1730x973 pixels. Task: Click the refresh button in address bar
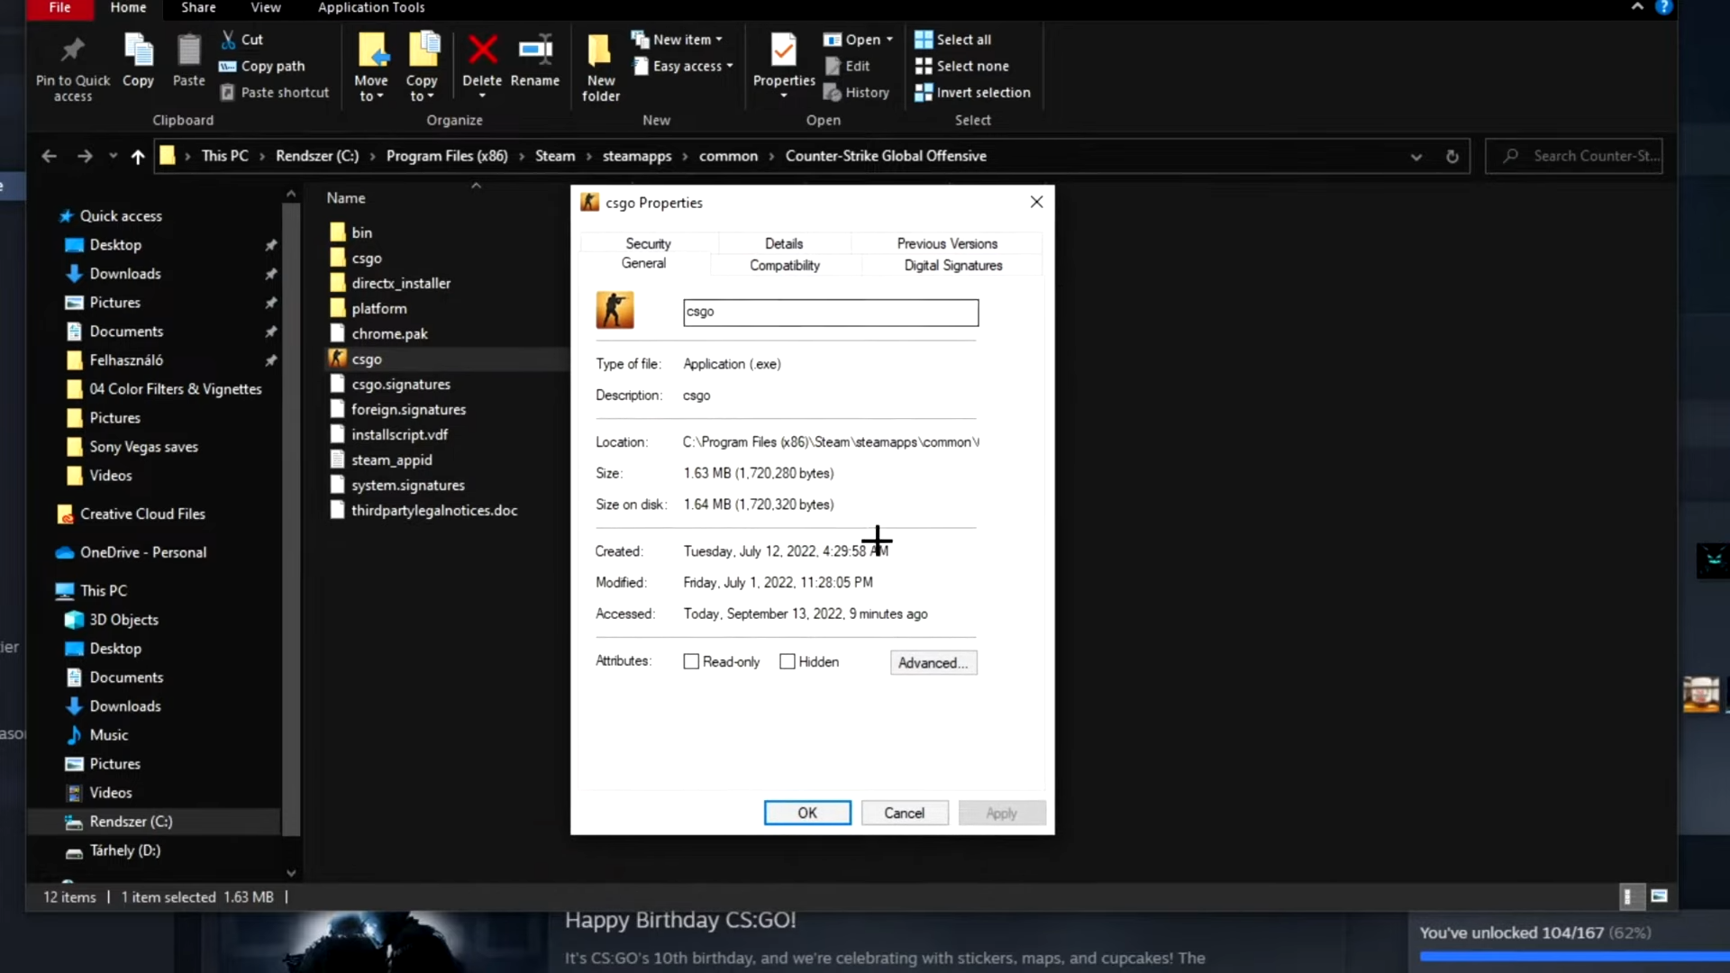pyautogui.click(x=1452, y=156)
